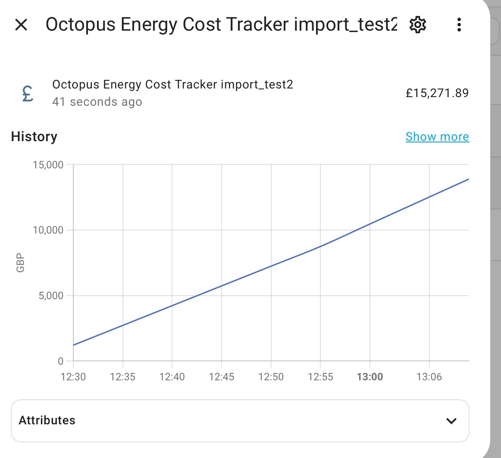
Task: Click the entity name row text
Action: click(x=172, y=85)
